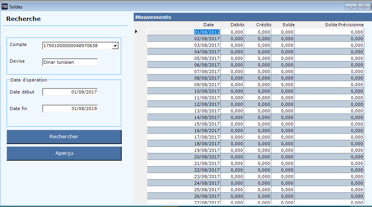Viewport: 372px width, 207px height.
Task: Click the Aperçu button
Action: tap(64, 153)
